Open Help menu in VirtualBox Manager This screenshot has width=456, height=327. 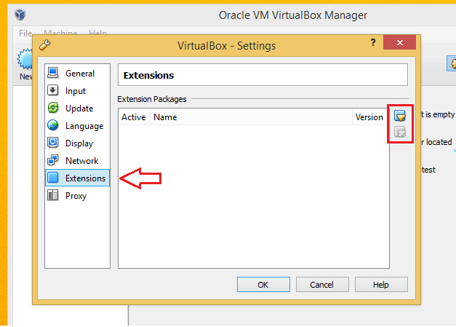point(97,33)
